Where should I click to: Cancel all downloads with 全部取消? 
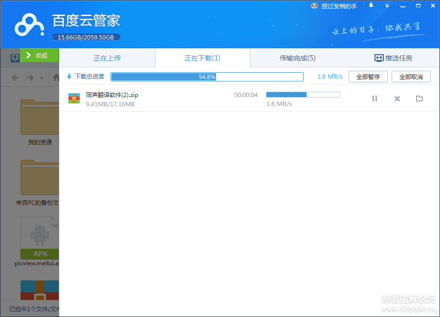411,77
